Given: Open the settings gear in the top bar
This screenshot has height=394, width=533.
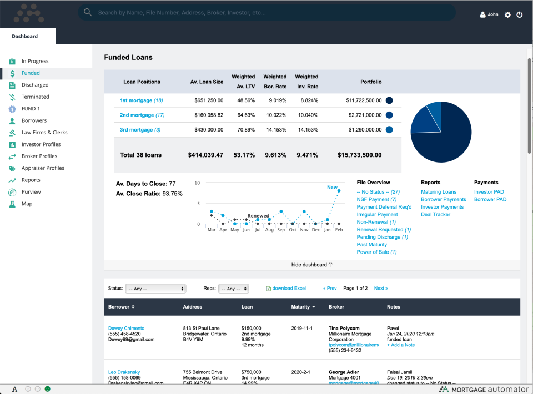Looking at the screenshot, I should 507,14.
